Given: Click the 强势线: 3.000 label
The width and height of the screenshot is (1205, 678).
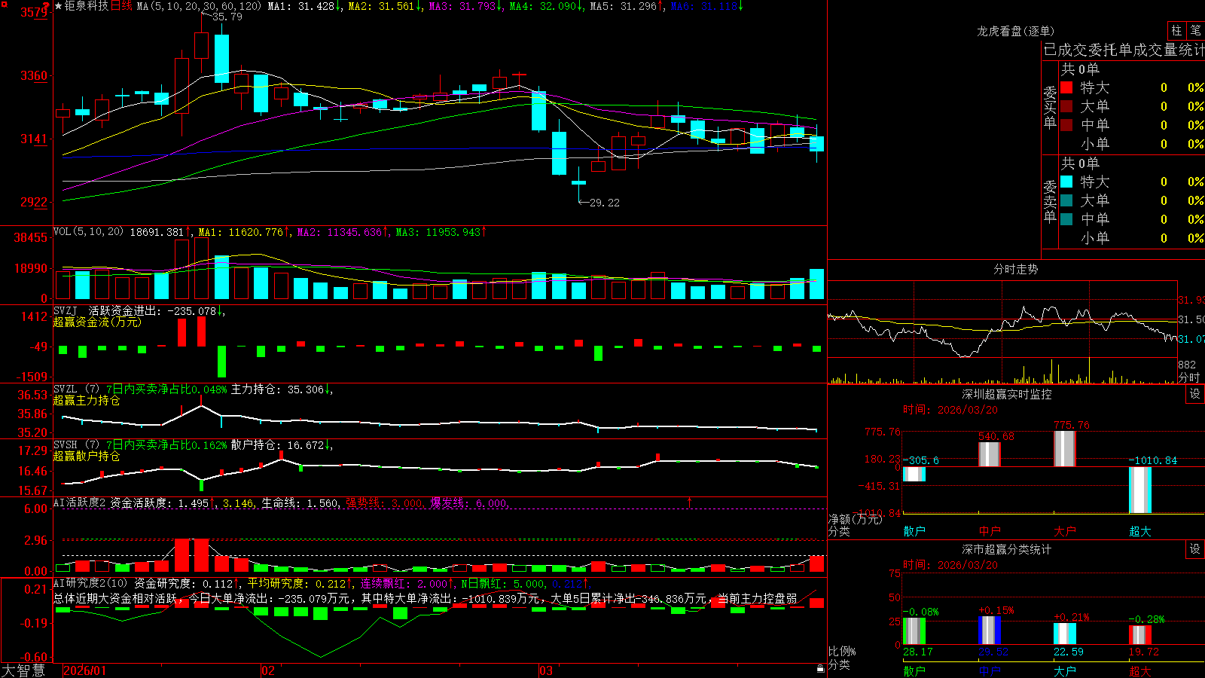Looking at the screenshot, I should [384, 502].
